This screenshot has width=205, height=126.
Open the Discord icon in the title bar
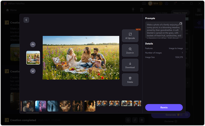tap(144, 3)
